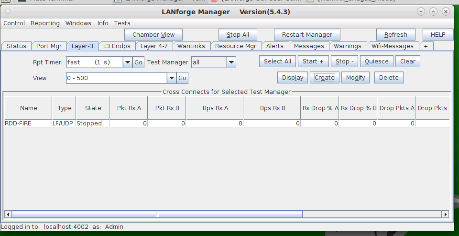The image size is (459, 236).
Task: Click the Chamber View button
Action: click(x=153, y=34)
